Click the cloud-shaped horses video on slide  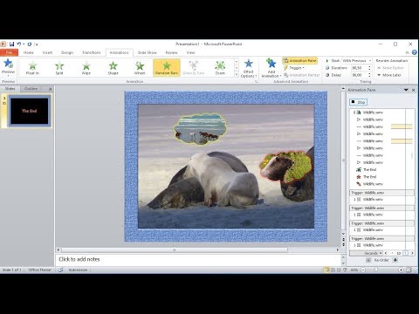coord(200,129)
